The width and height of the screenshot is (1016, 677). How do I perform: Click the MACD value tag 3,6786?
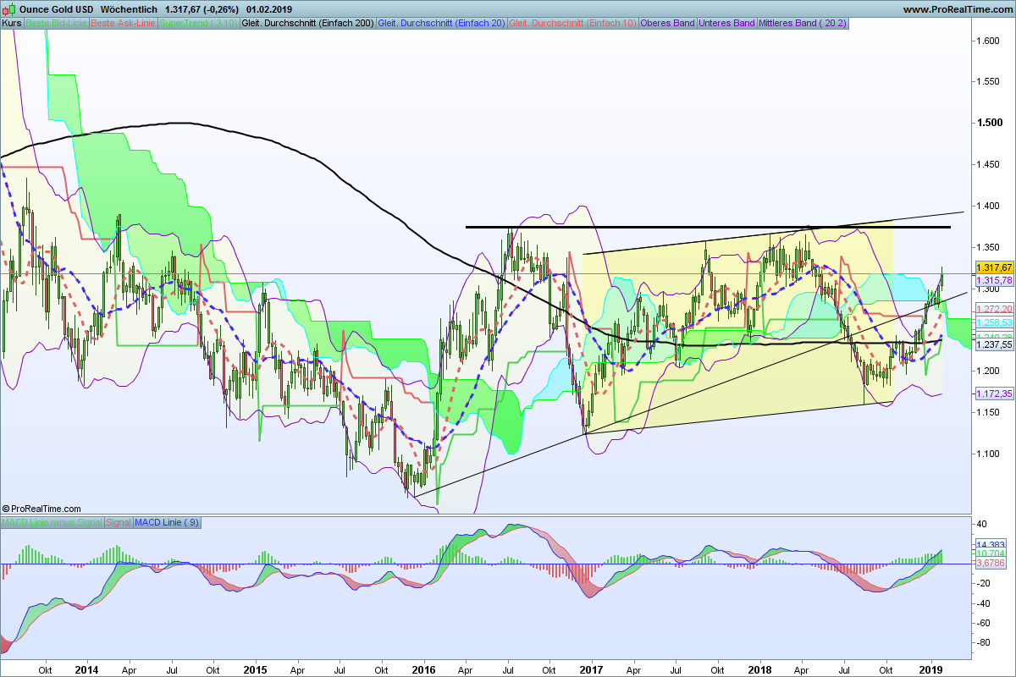click(x=990, y=562)
